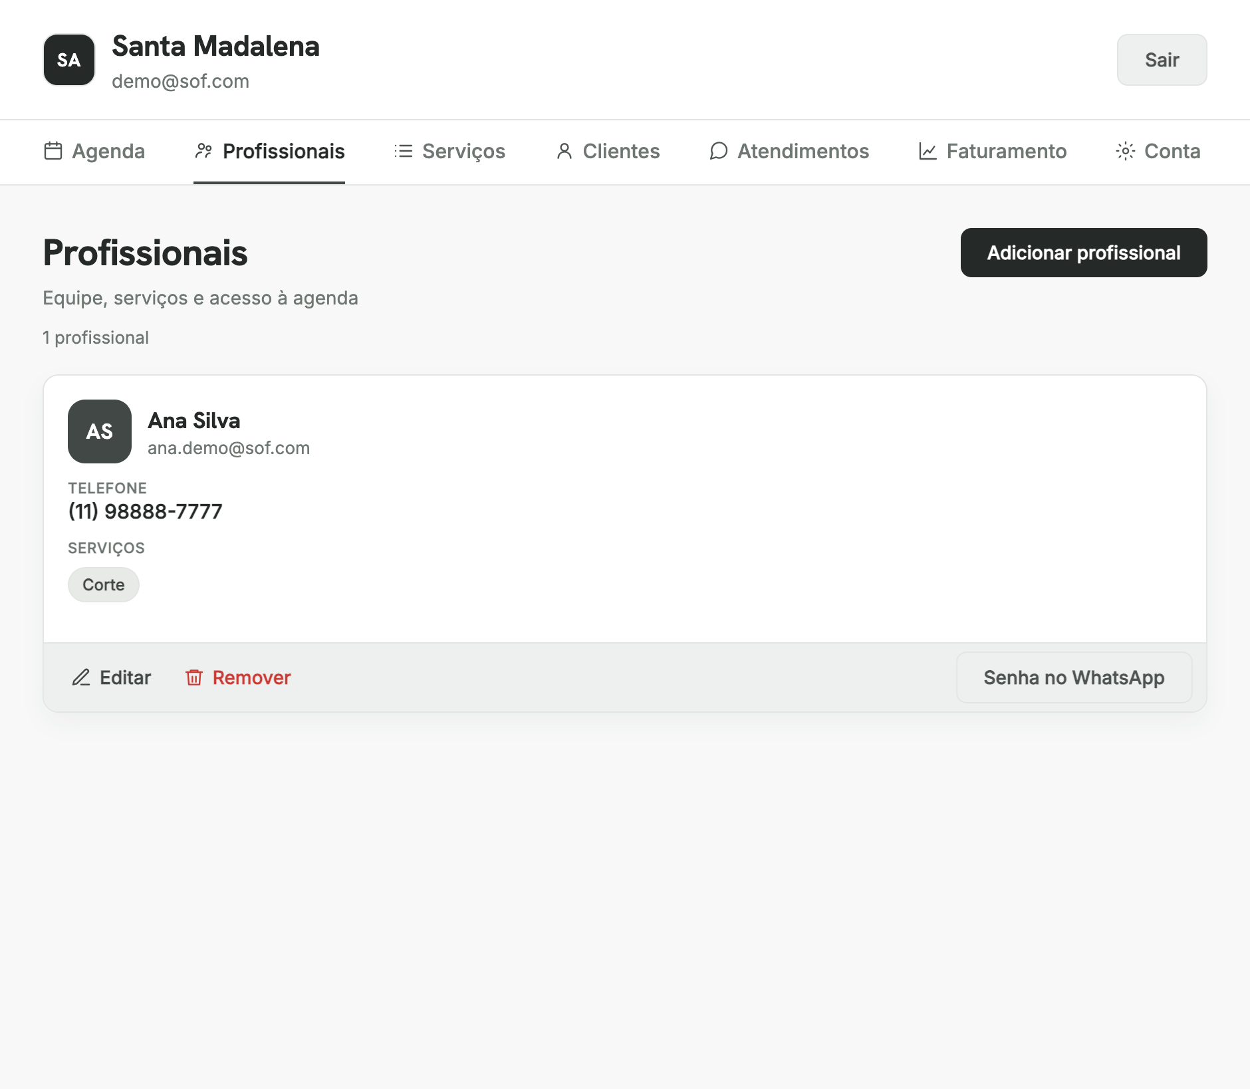
Task: Click the calendar icon beside Agenda
Action: tap(53, 151)
